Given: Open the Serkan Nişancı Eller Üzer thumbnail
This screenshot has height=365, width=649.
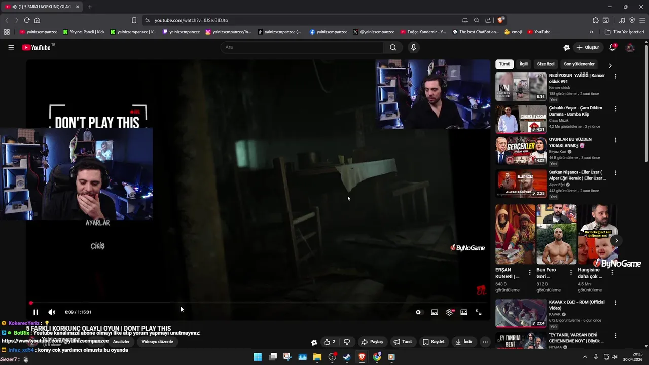Looking at the screenshot, I should coord(521,184).
